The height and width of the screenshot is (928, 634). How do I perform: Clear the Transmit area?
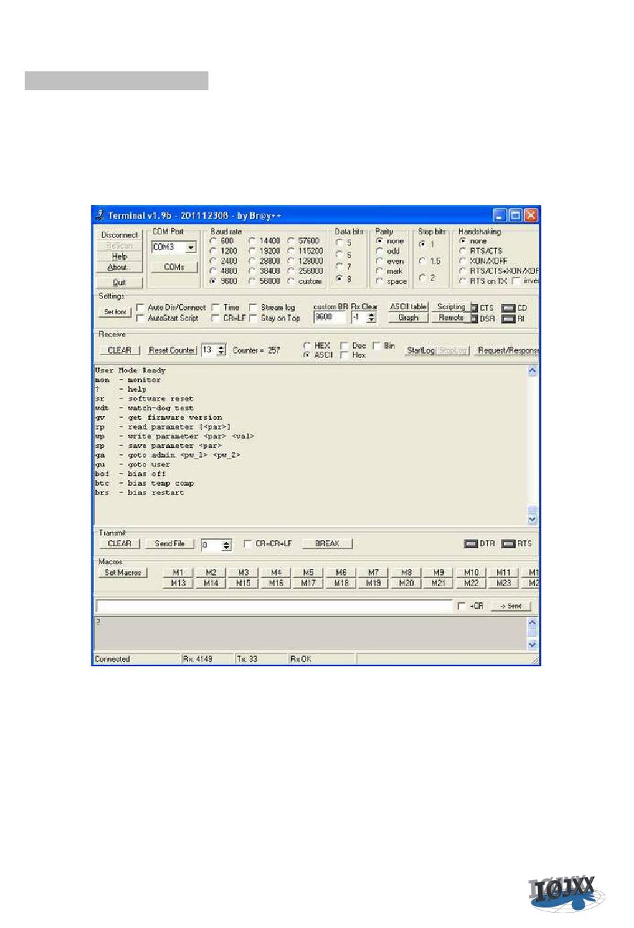point(119,543)
